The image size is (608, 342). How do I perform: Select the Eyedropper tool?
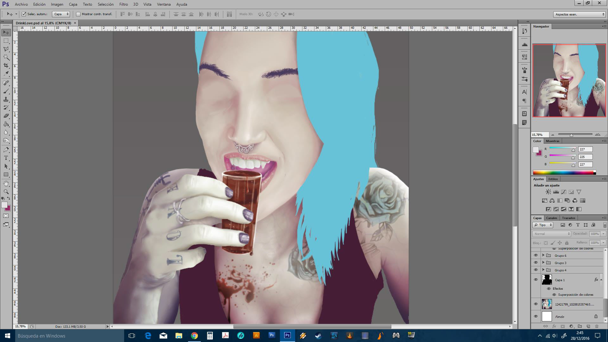pyautogui.click(x=6, y=74)
